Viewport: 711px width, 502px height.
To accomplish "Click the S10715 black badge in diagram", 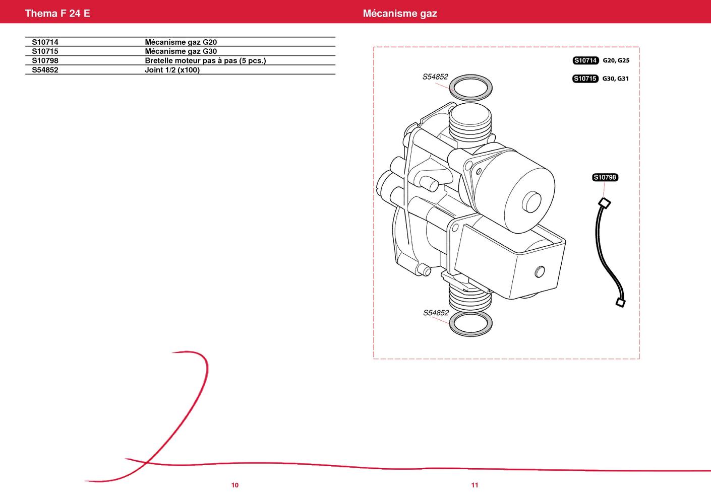I will [x=585, y=79].
